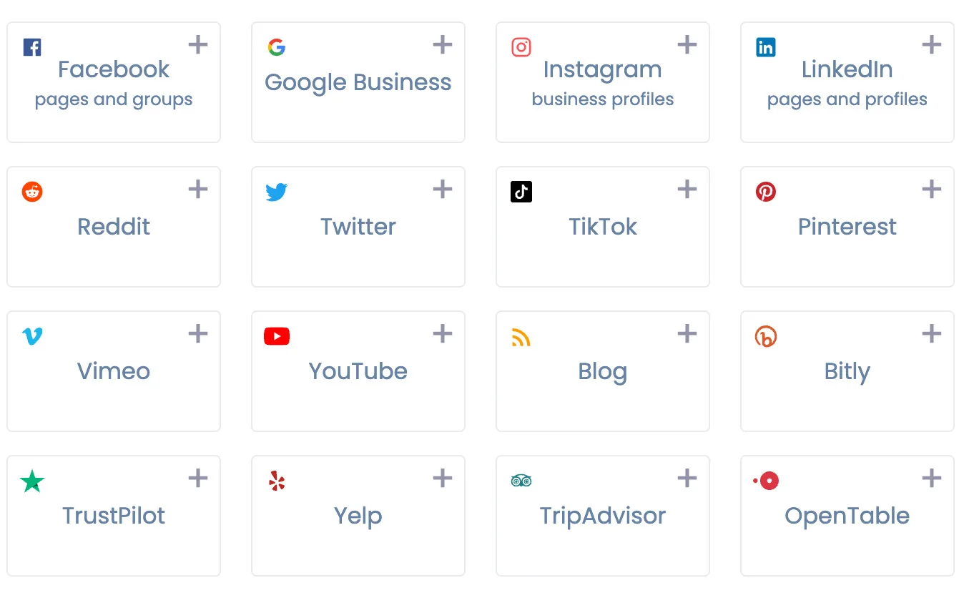Screen dimensions: 964x598
Task: Click the TikTok note icon
Action: tap(521, 191)
